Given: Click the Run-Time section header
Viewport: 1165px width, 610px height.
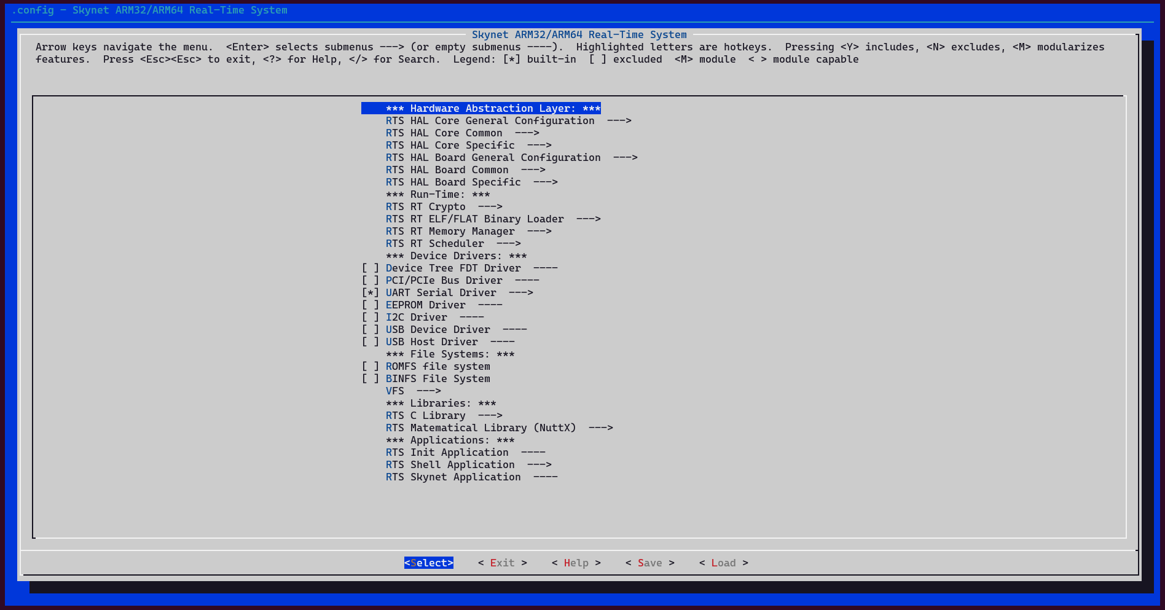Looking at the screenshot, I should pos(438,195).
